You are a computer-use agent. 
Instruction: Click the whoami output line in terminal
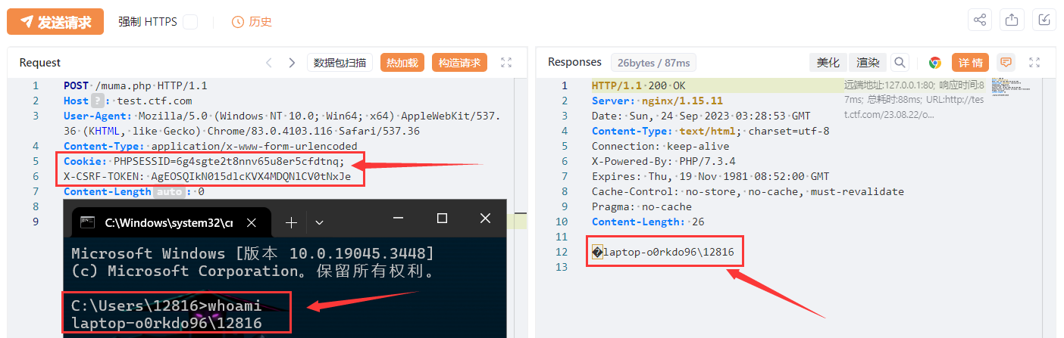click(x=166, y=323)
